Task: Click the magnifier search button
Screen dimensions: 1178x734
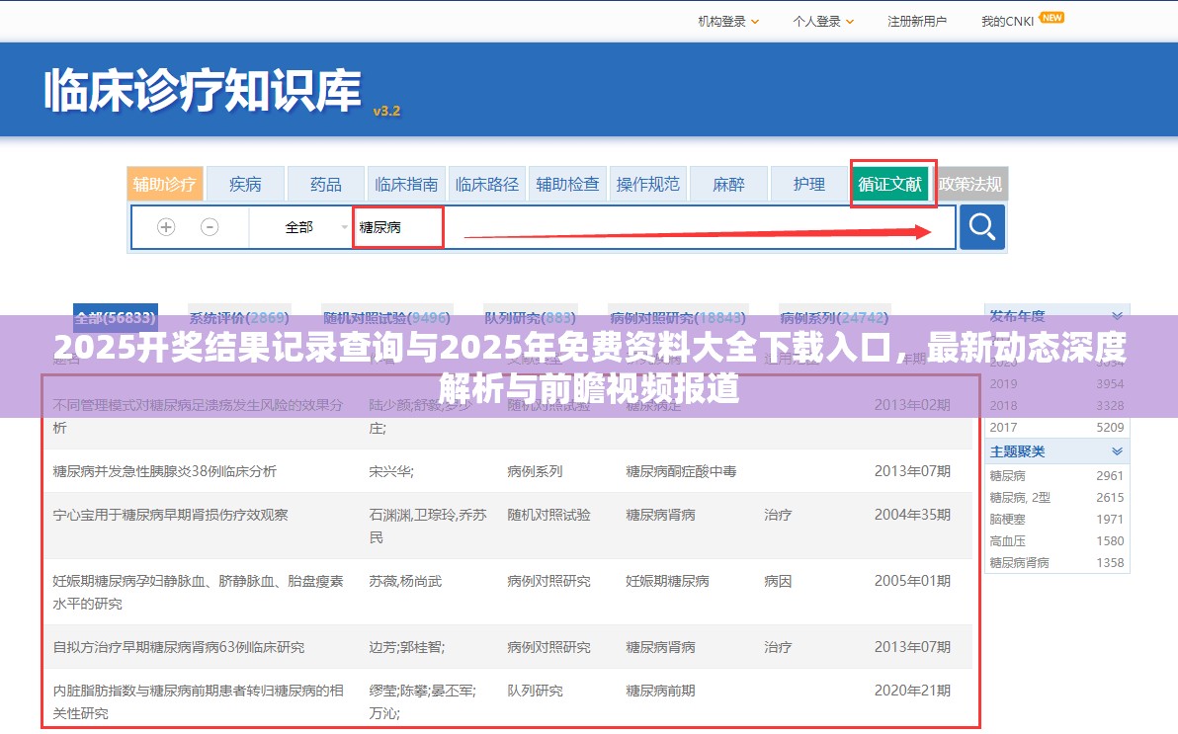Action: coord(982,227)
